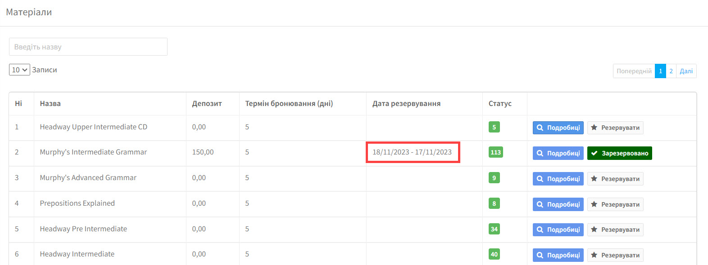
Task: Sort by the Депозит column header
Action: point(207,104)
